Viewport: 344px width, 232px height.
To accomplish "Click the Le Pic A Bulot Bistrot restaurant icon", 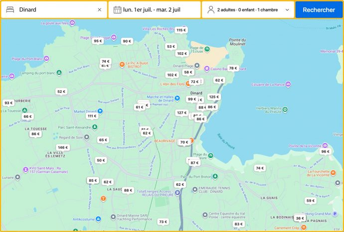I will (x=121, y=65).
